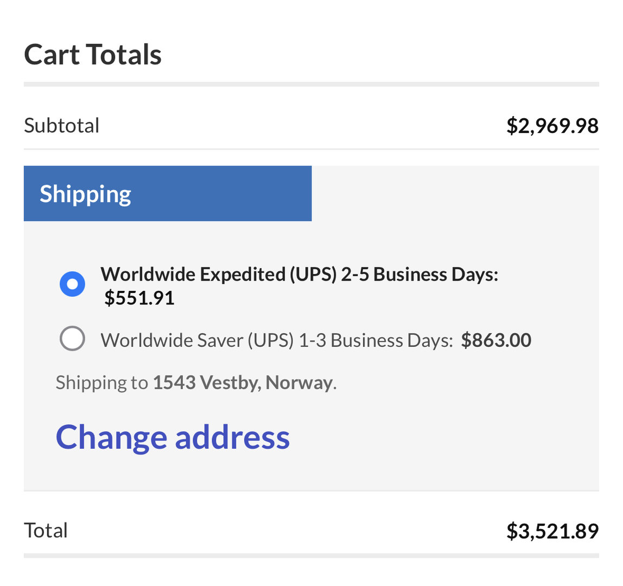Image resolution: width=623 pixels, height=586 pixels.
Task: Click the $863.00 saver shipping price
Action: [x=496, y=340]
